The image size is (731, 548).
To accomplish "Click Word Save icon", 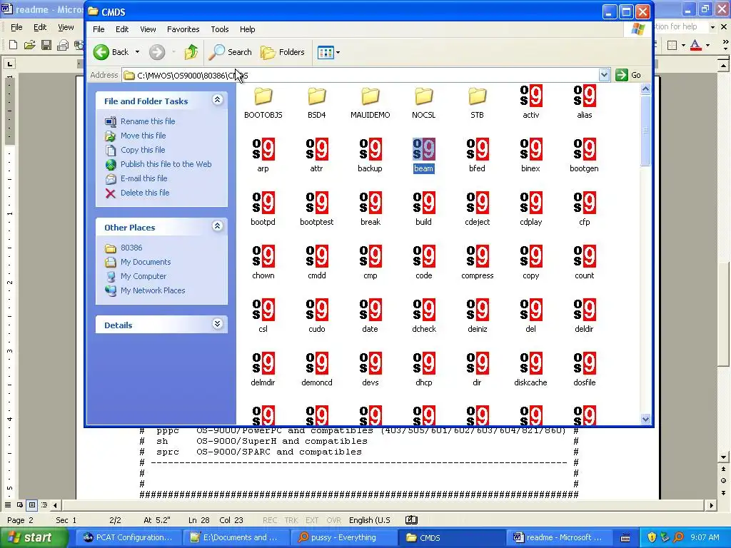I will (x=46, y=45).
